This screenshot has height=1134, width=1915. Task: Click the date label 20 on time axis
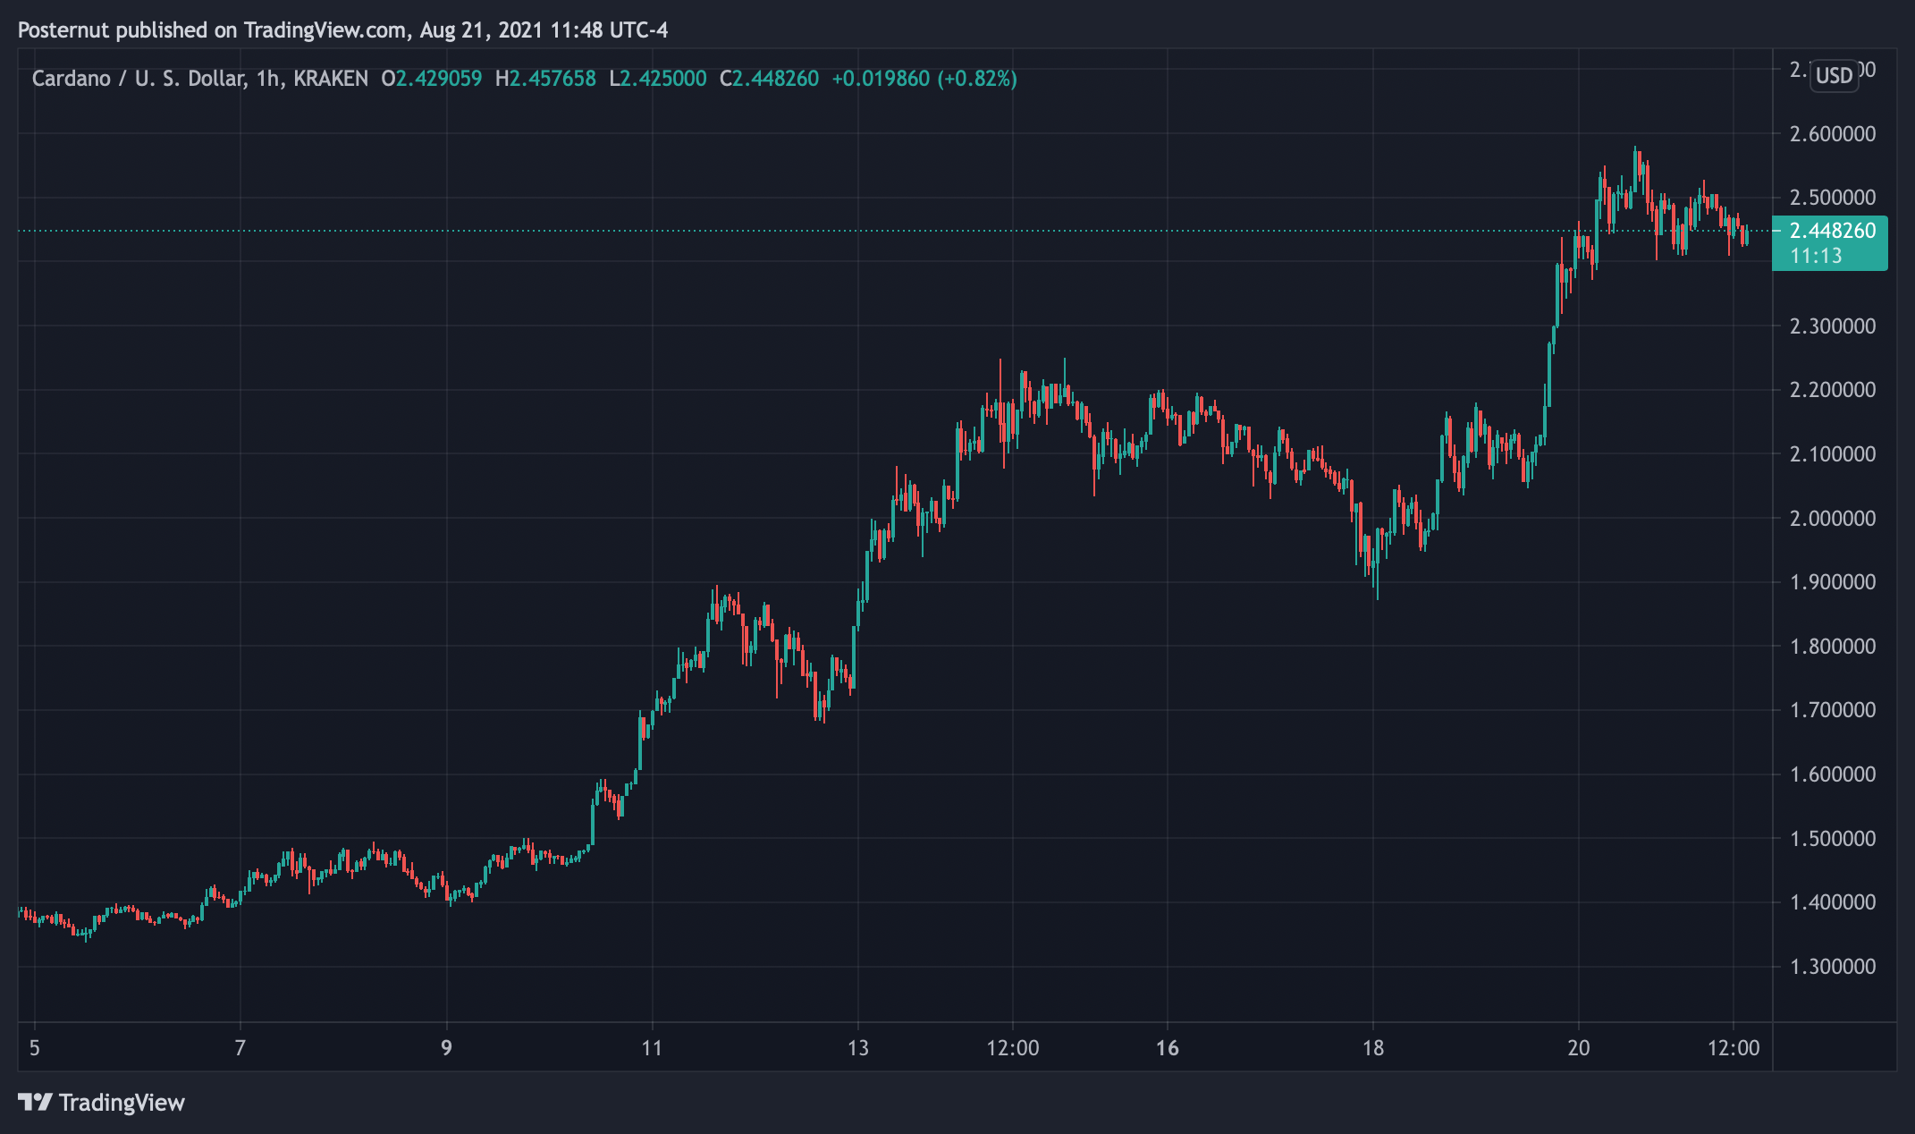tap(1579, 1048)
